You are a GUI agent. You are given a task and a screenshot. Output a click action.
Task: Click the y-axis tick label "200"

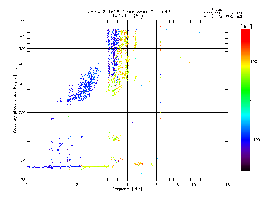coord(22,113)
